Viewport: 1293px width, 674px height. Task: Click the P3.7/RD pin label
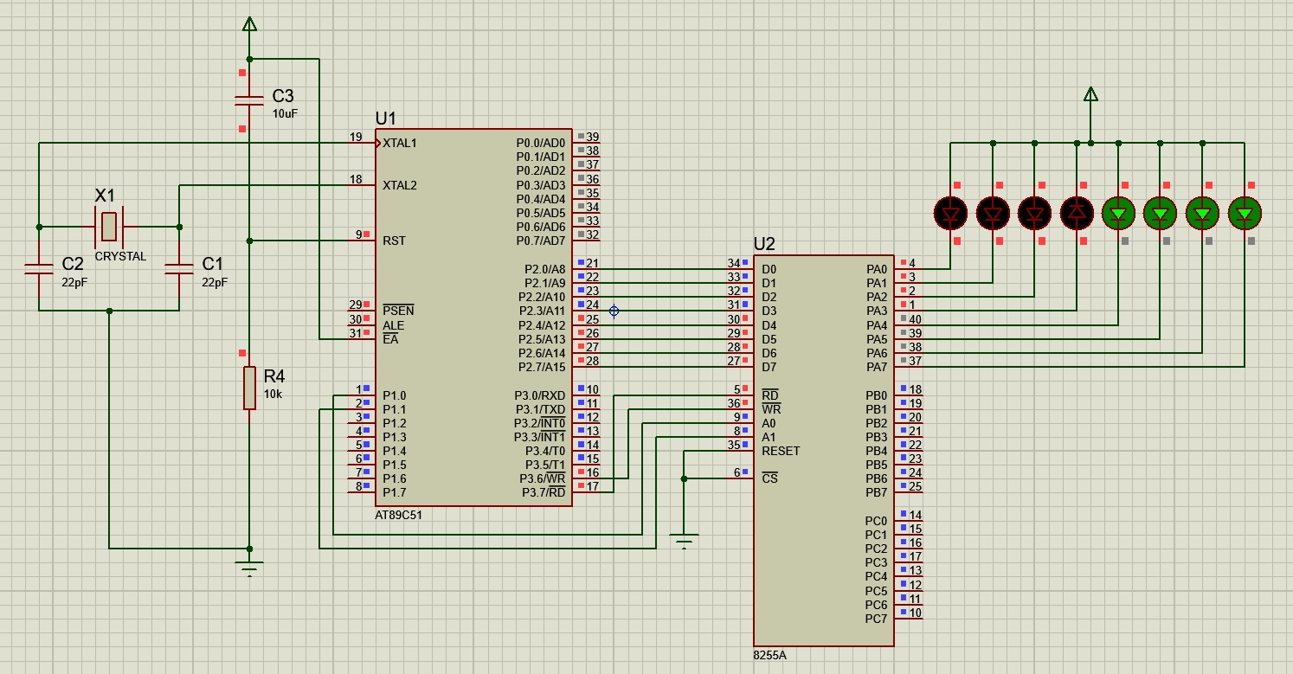(x=543, y=492)
